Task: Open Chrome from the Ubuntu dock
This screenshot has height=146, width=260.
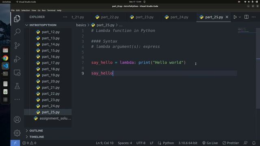Action: point(5,58)
